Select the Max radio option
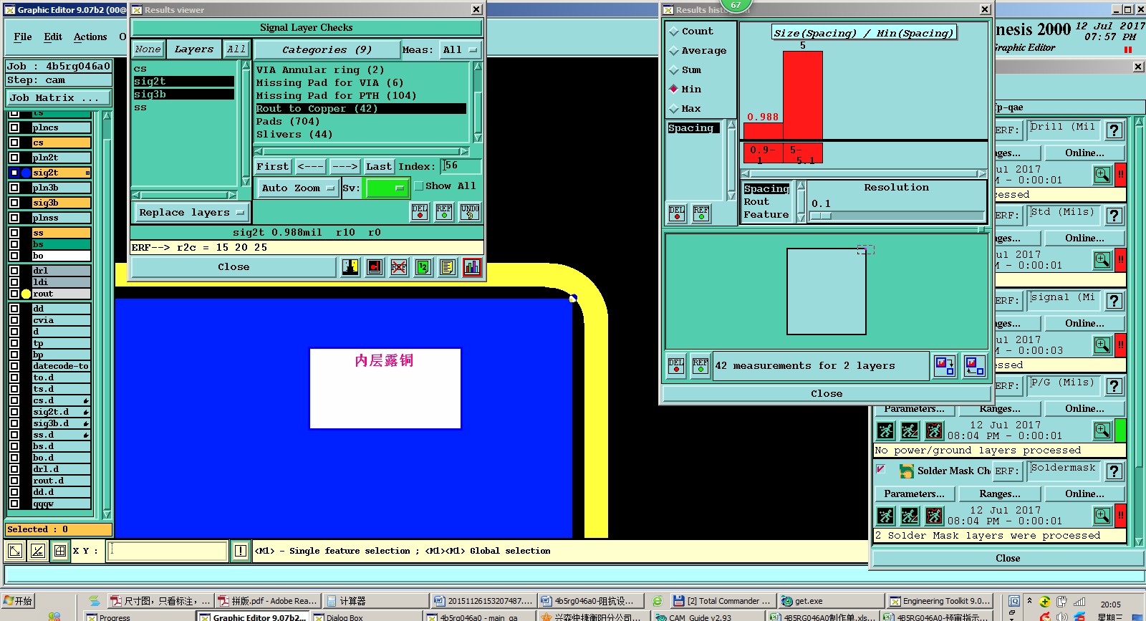 (674, 109)
